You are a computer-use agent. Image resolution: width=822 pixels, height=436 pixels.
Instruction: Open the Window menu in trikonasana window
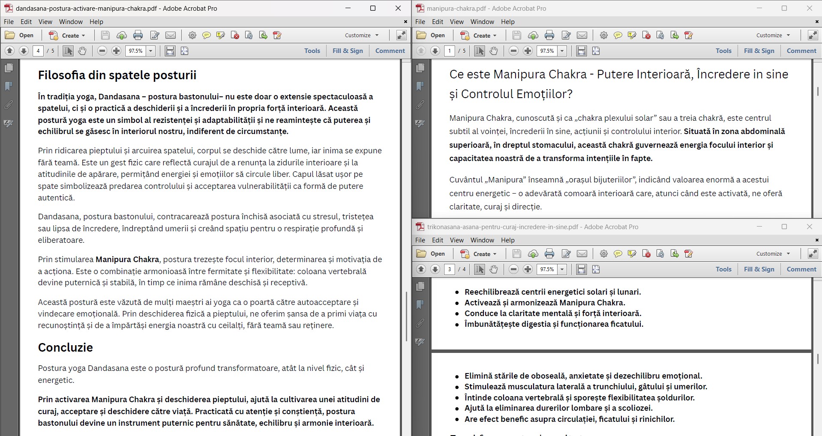pyautogui.click(x=482, y=240)
